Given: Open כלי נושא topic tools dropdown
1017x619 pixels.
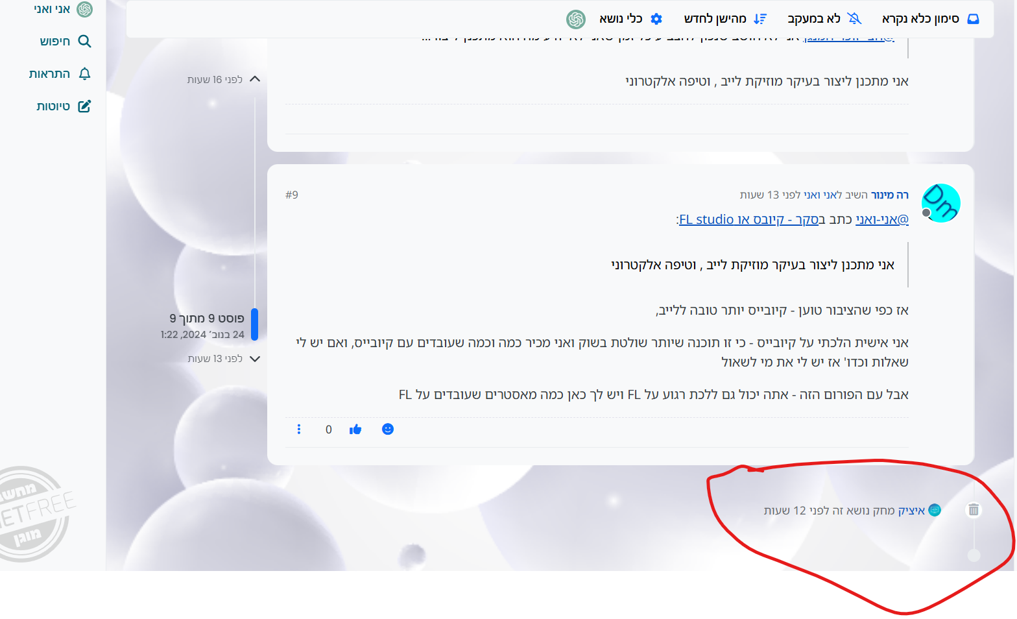Looking at the screenshot, I should (x=630, y=19).
